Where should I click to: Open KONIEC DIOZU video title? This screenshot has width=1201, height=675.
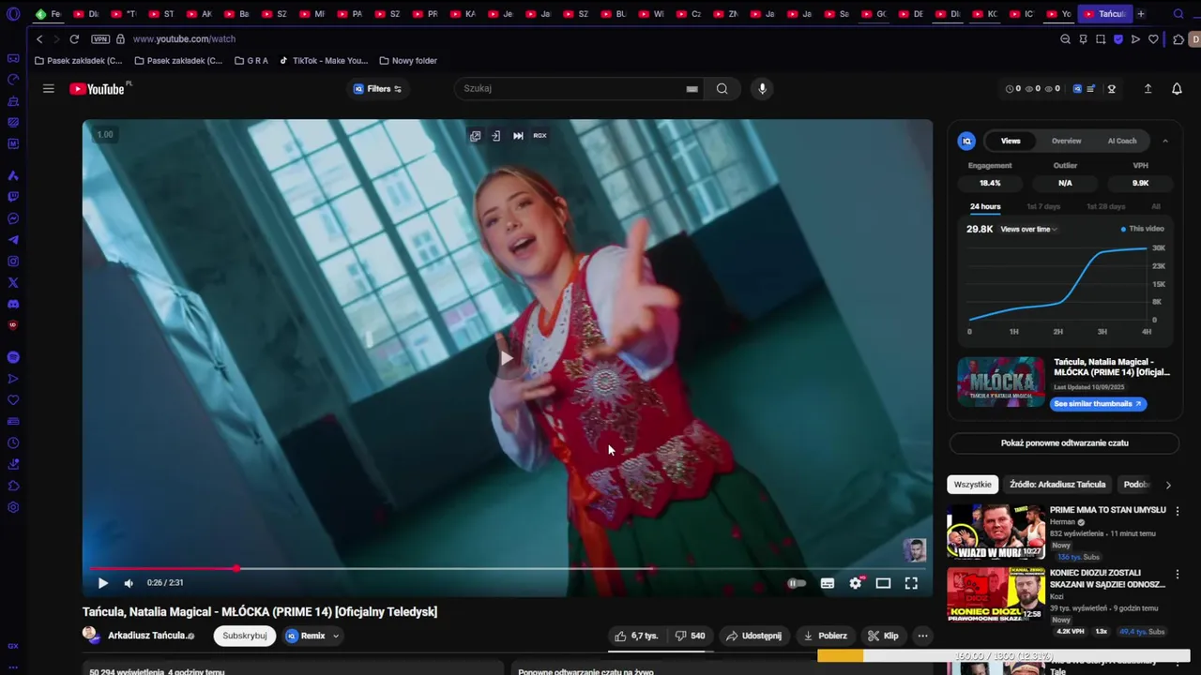[x=1107, y=578]
